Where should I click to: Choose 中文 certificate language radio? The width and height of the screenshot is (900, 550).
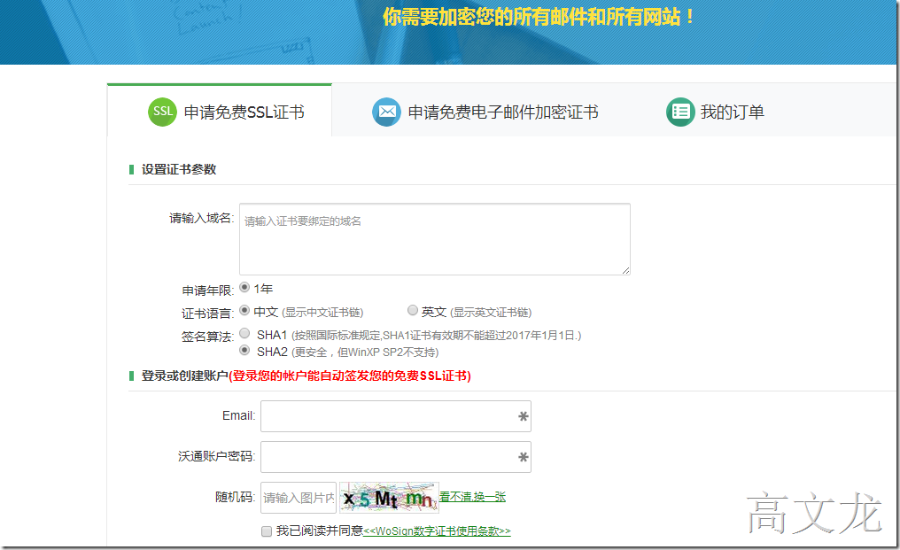click(x=244, y=310)
